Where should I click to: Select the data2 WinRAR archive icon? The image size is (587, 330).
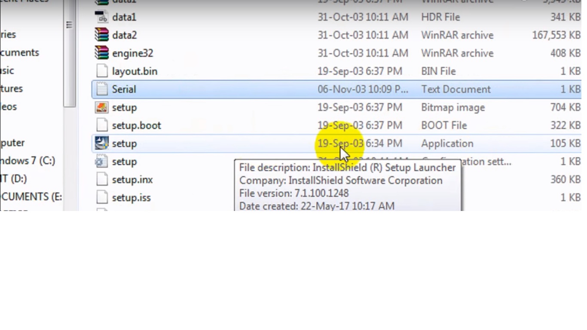(102, 35)
